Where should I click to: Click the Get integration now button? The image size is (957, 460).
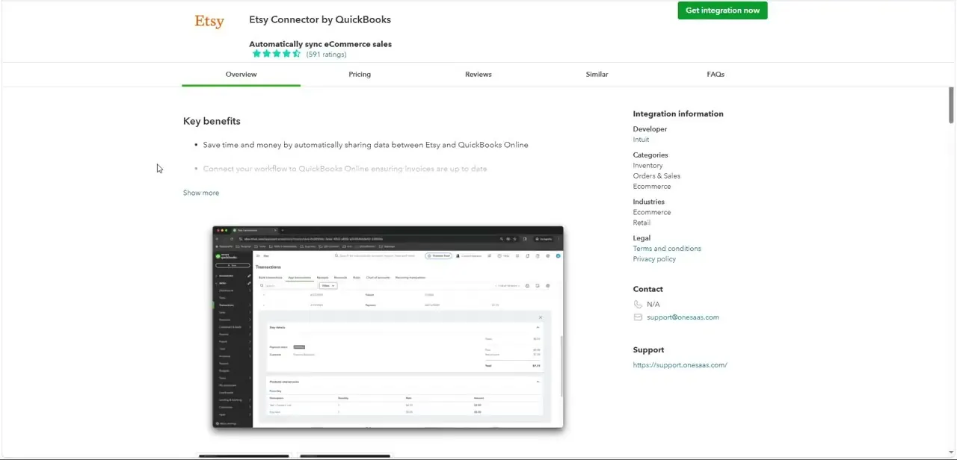coord(722,10)
